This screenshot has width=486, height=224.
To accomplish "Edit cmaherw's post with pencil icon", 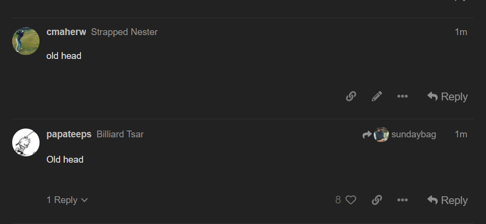I will [377, 96].
